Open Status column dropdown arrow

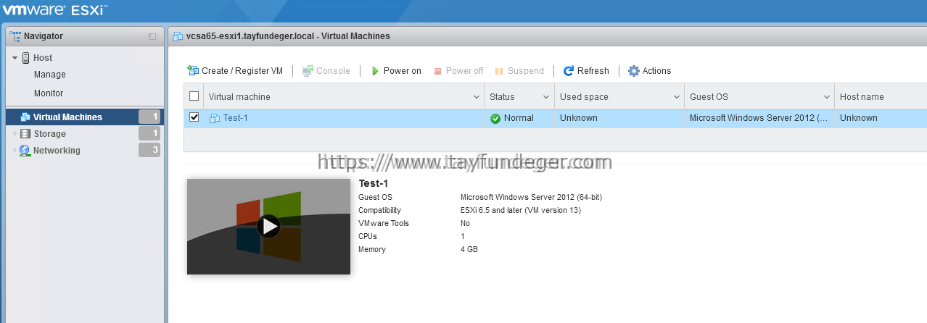pos(546,97)
